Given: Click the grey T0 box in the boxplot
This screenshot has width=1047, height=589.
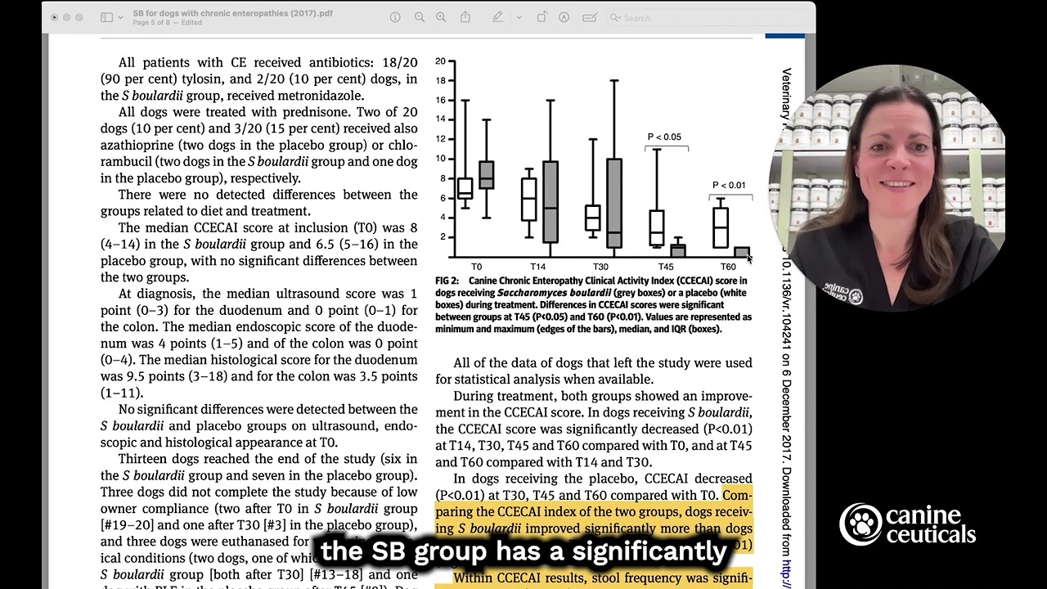Looking at the screenshot, I should click(485, 174).
